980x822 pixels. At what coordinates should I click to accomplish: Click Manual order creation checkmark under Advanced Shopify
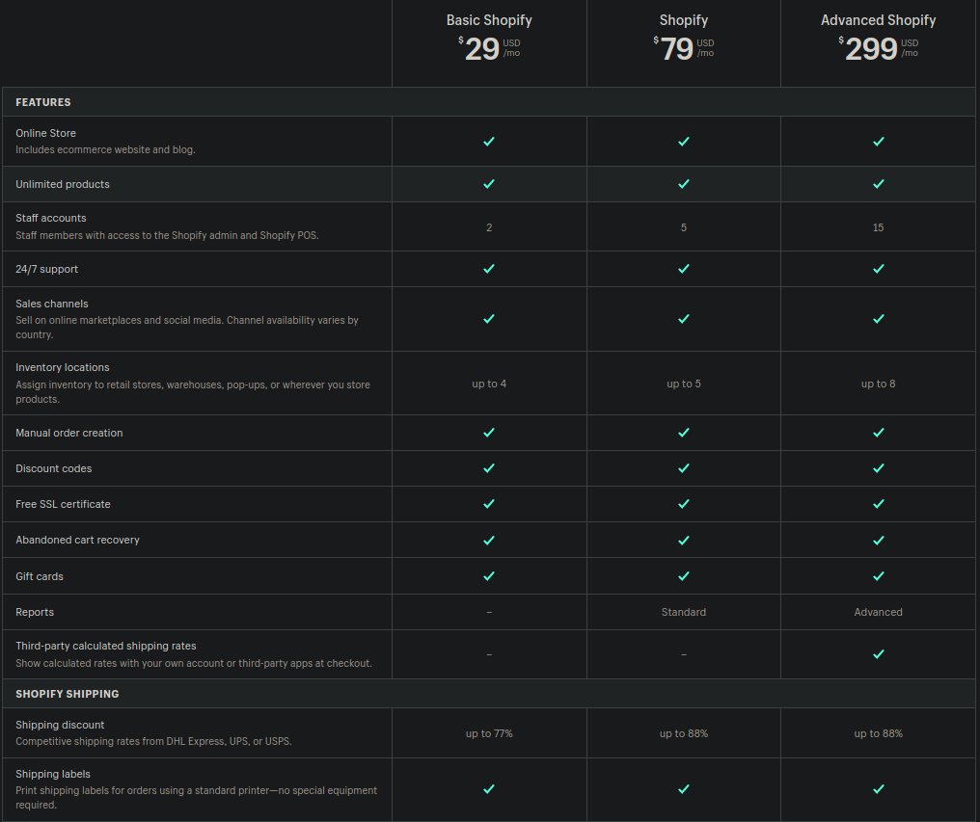click(878, 433)
